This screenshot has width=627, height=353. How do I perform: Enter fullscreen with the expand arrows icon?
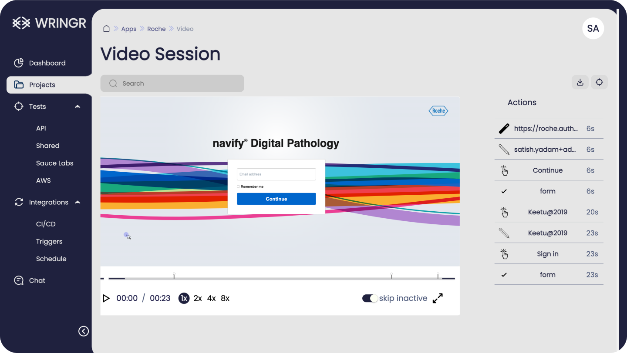[x=438, y=298]
